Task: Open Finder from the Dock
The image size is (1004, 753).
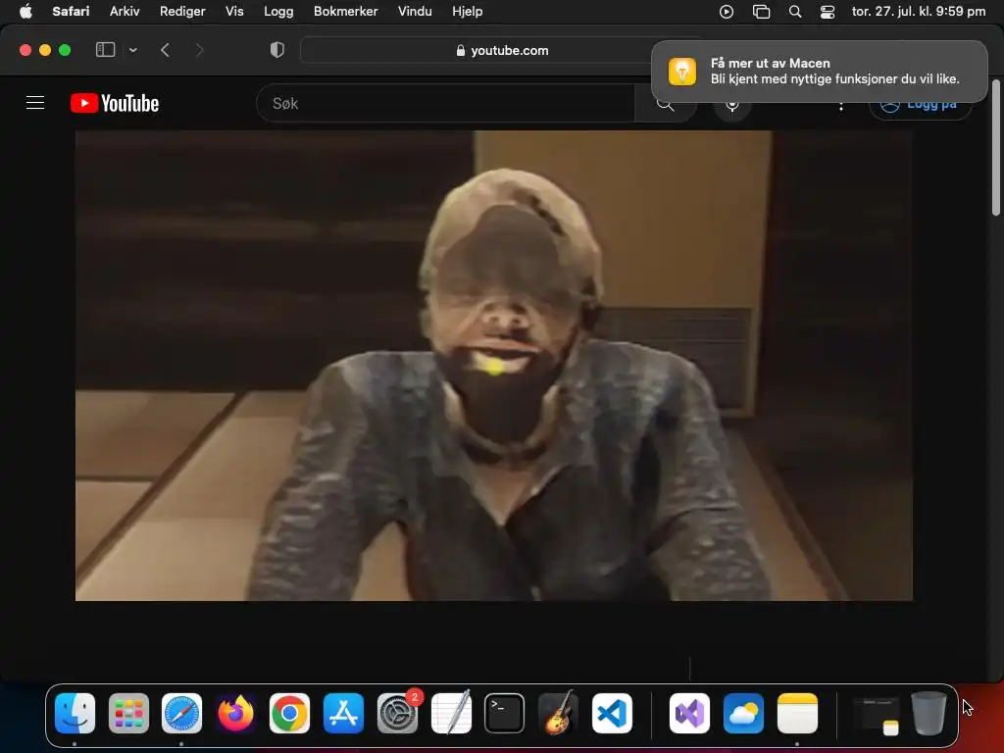Action: 75,713
